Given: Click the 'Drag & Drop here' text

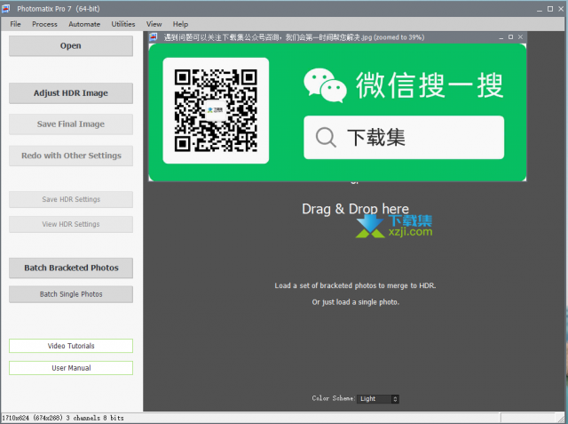Looking at the screenshot, I should 355,209.
